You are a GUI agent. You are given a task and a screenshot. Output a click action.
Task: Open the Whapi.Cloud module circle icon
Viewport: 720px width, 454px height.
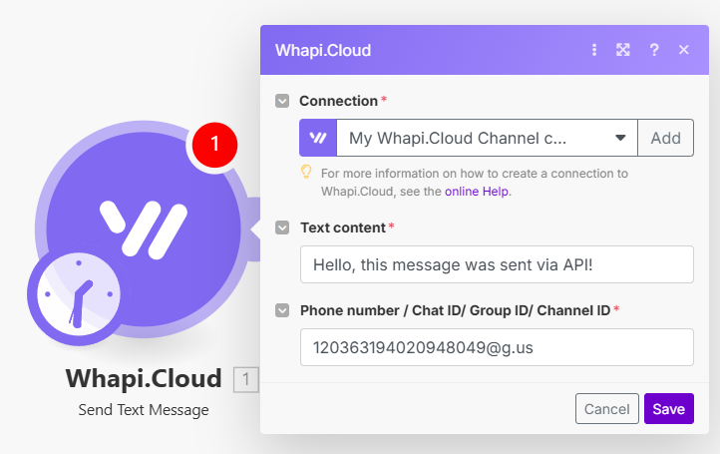click(x=144, y=228)
